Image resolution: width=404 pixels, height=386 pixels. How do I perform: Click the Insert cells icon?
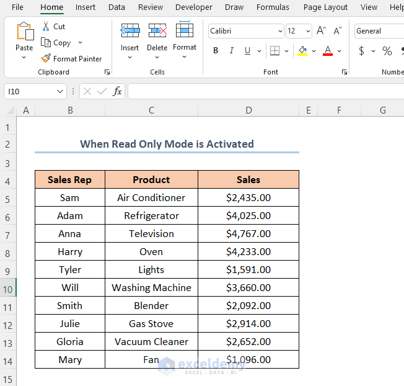click(x=130, y=31)
